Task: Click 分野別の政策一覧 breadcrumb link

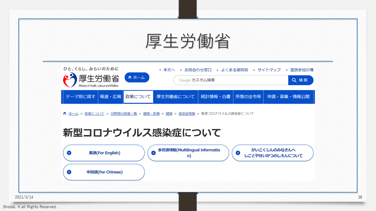Action: 124,114
